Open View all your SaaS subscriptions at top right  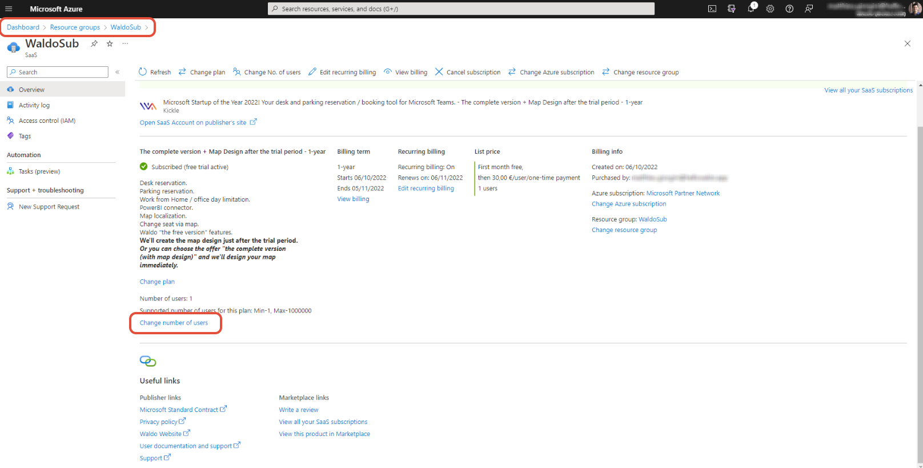point(868,90)
